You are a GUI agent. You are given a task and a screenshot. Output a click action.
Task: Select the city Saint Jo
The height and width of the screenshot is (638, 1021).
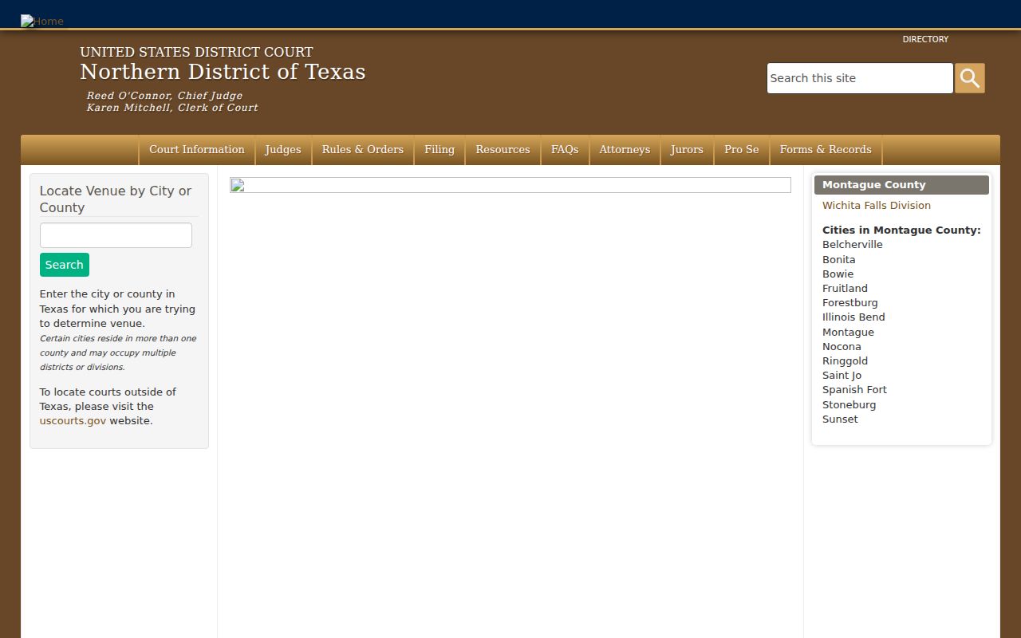[842, 375]
